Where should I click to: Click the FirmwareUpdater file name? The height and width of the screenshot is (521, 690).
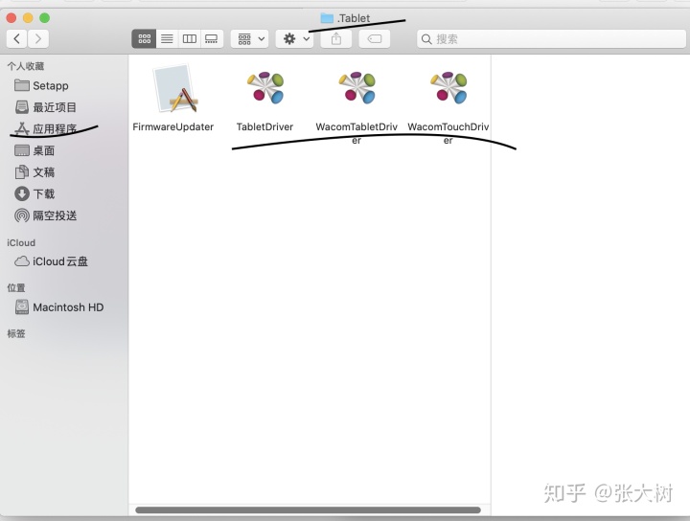click(172, 126)
